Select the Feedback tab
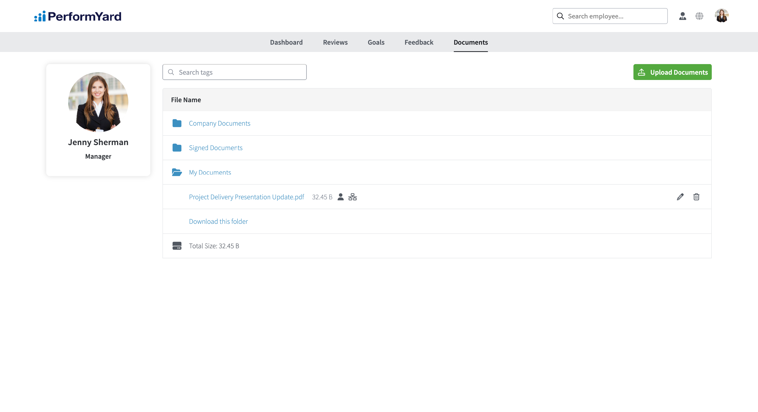Screen dimensions: 758x412 click(x=419, y=42)
